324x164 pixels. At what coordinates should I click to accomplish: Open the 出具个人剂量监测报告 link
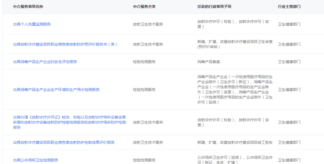[x=32, y=24]
